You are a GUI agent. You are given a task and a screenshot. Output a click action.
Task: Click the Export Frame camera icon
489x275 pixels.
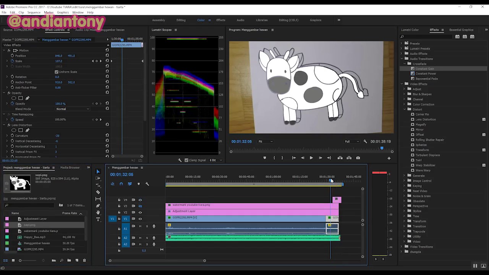tap(358, 158)
